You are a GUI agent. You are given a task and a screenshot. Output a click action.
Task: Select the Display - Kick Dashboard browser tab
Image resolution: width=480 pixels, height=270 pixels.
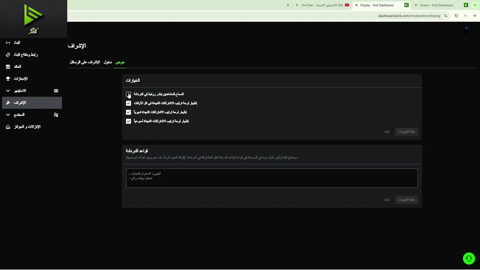pos(381,5)
